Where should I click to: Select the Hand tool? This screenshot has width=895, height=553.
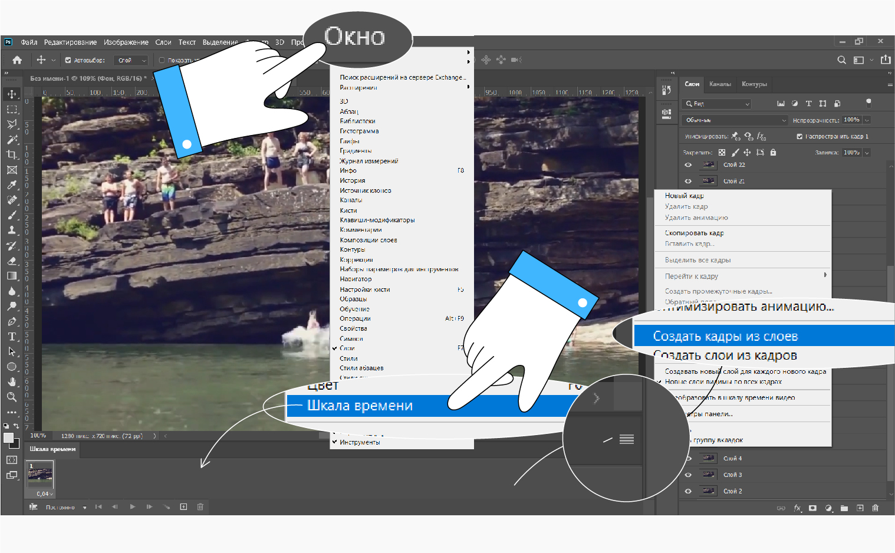(12, 382)
